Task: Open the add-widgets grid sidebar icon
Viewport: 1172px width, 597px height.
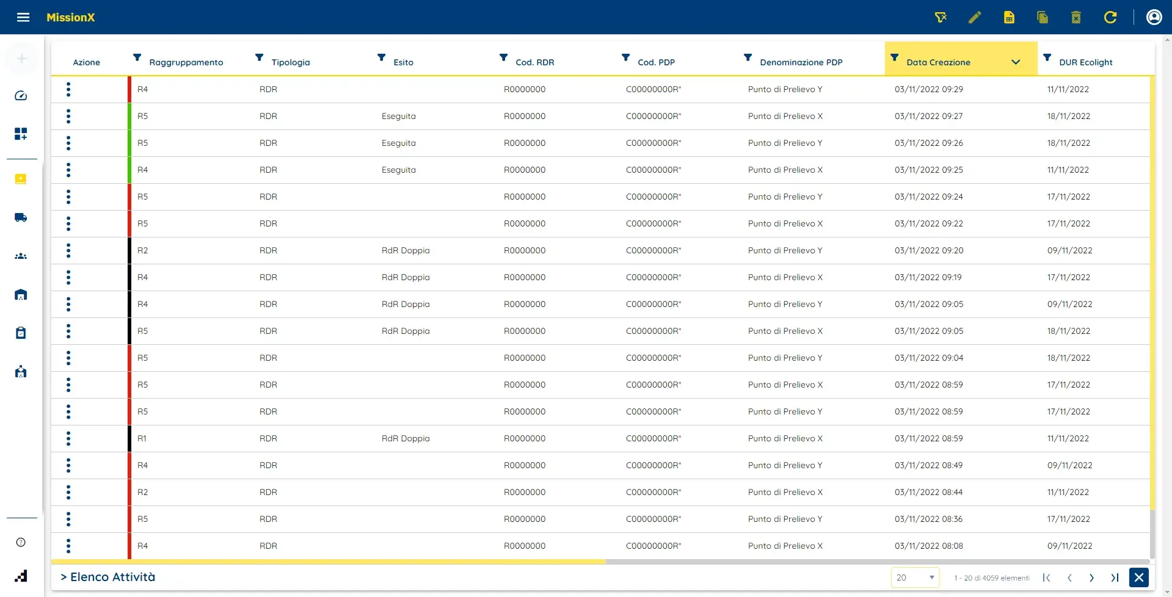Action: point(21,134)
